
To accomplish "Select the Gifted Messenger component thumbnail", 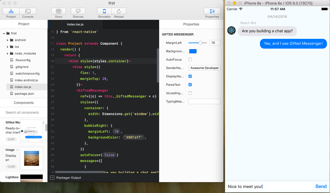I will tap(32, 131).
